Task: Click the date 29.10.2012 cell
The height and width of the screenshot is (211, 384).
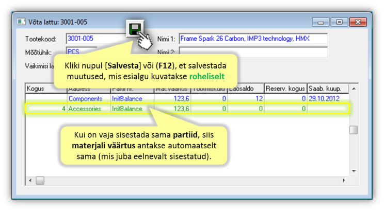Action: (328, 99)
